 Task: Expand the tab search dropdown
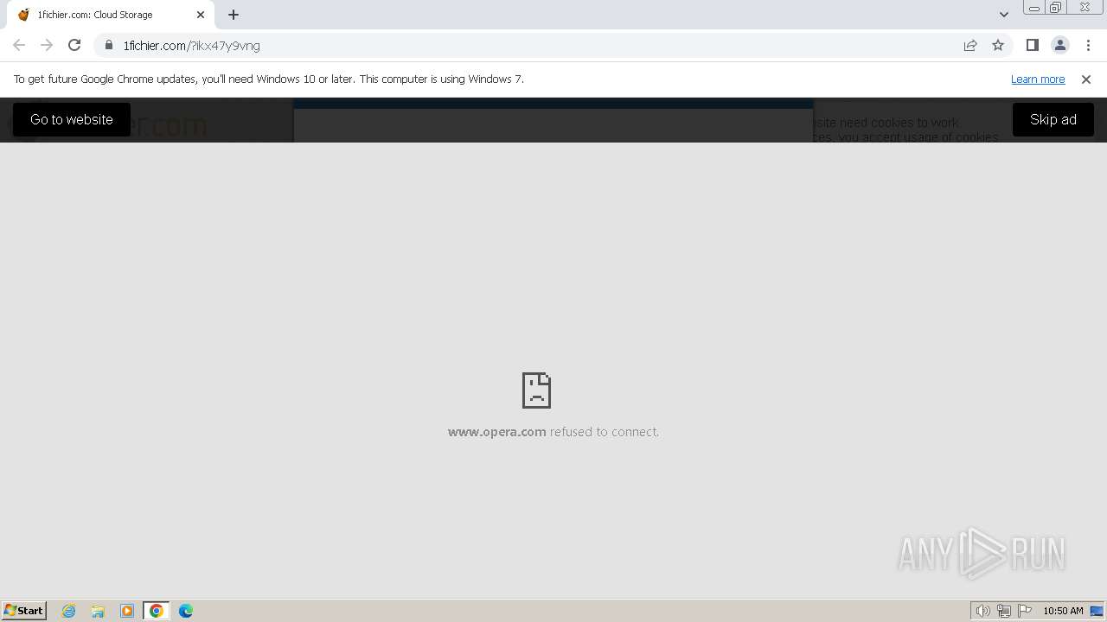[1004, 15]
